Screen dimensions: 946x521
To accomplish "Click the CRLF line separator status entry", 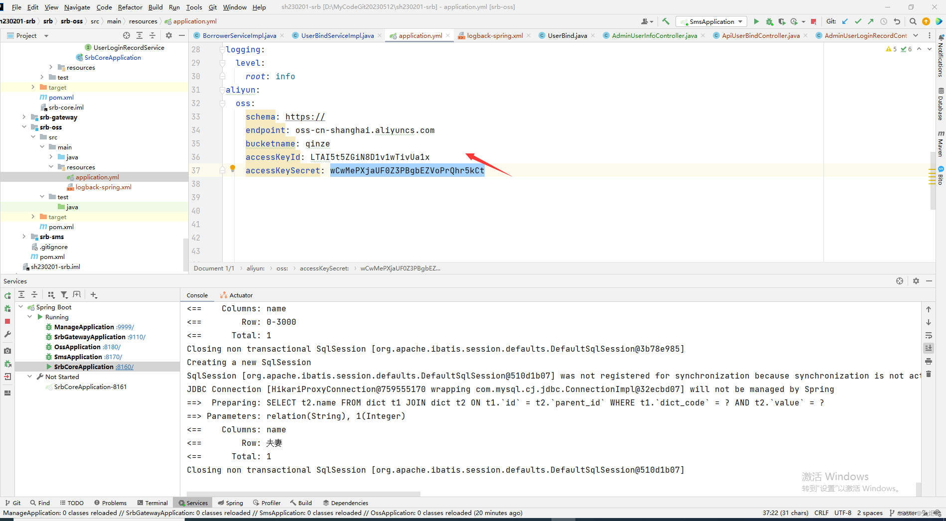I will point(821,513).
